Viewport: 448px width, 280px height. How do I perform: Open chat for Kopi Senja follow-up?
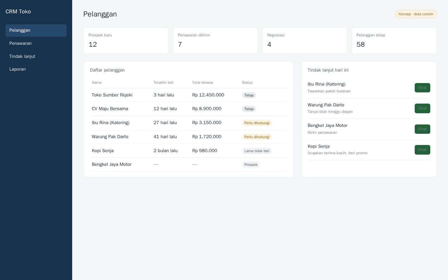[x=422, y=150]
